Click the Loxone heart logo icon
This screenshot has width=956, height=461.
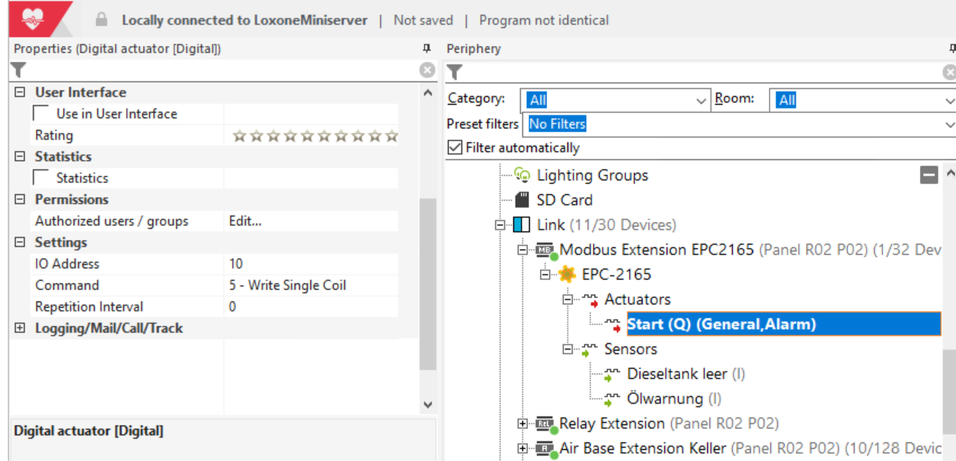pos(33,19)
